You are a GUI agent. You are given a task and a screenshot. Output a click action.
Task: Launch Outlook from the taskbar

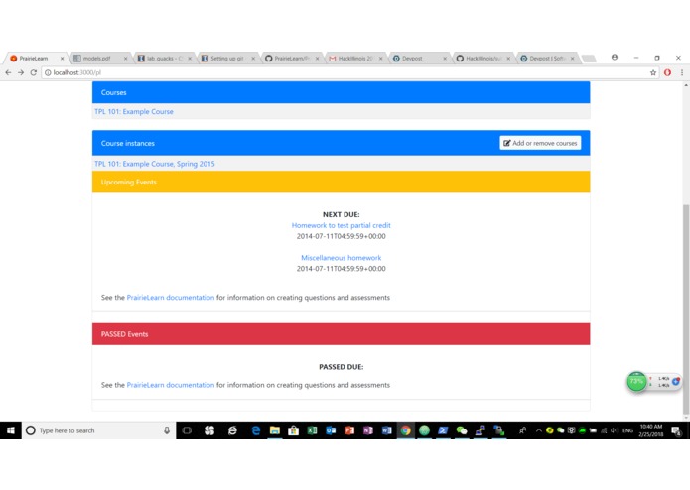331,430
